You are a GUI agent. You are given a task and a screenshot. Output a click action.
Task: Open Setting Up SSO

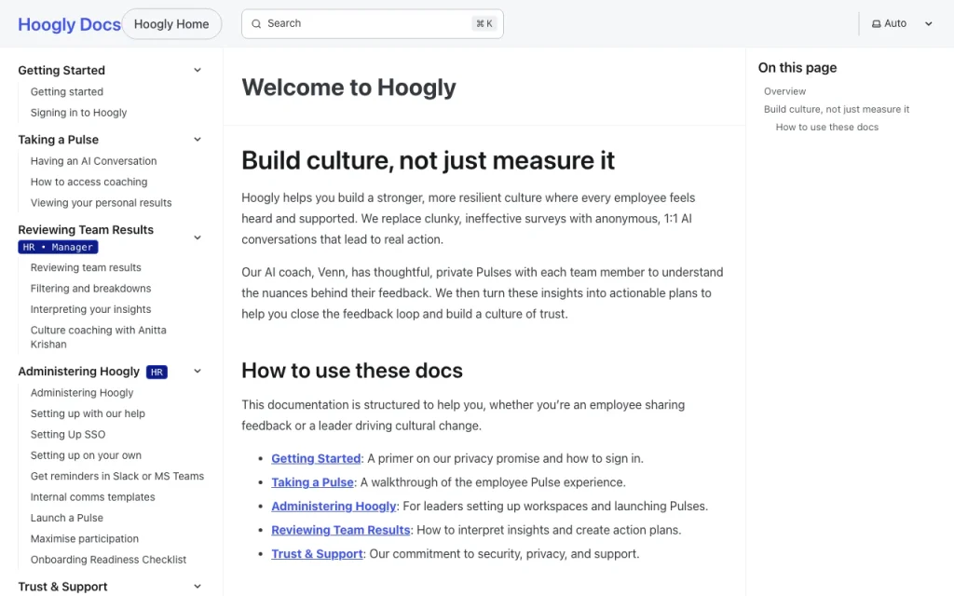(x=68, y=434)
